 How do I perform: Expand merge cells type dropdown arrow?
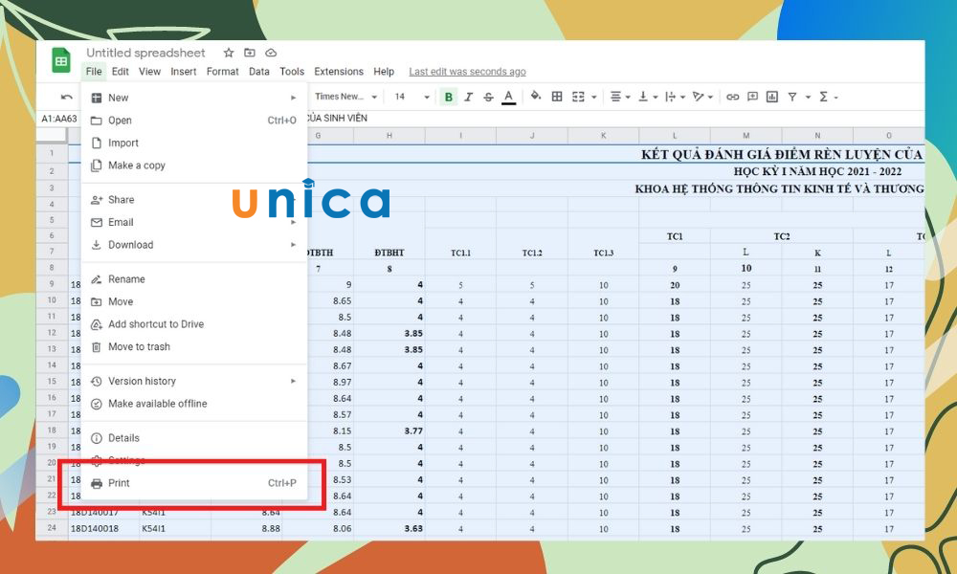(593, 97)
